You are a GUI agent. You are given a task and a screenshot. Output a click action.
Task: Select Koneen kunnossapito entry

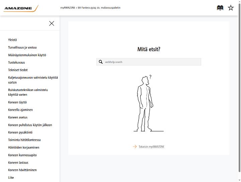(x=22, y=155)
